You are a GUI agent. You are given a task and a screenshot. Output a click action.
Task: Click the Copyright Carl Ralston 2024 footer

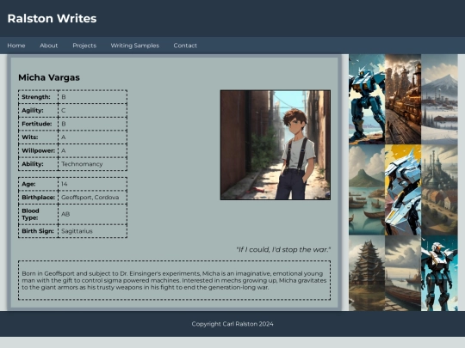(x=232, y=324)
